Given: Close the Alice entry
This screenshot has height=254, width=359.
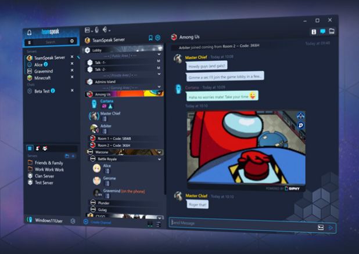Looking at the screenshot, I should [72, 63].
